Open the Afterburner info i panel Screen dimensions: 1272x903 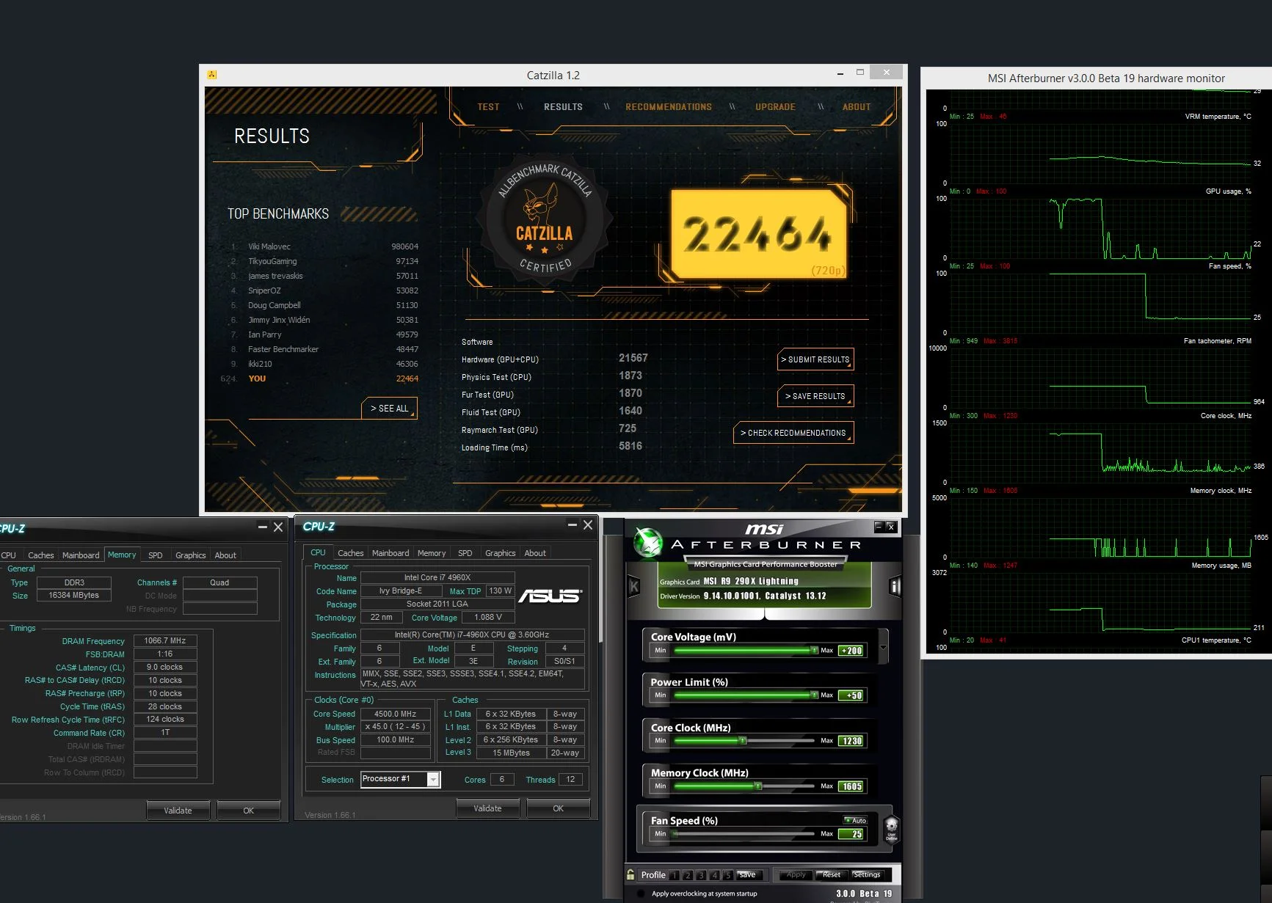click(895, 586)
